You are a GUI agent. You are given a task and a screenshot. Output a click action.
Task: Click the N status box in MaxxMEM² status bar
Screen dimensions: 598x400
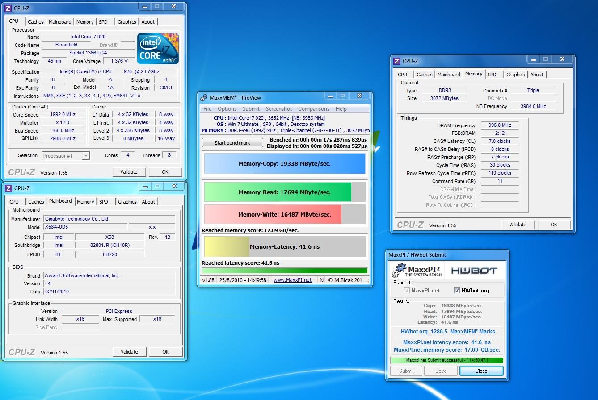(x=321, y=280)
